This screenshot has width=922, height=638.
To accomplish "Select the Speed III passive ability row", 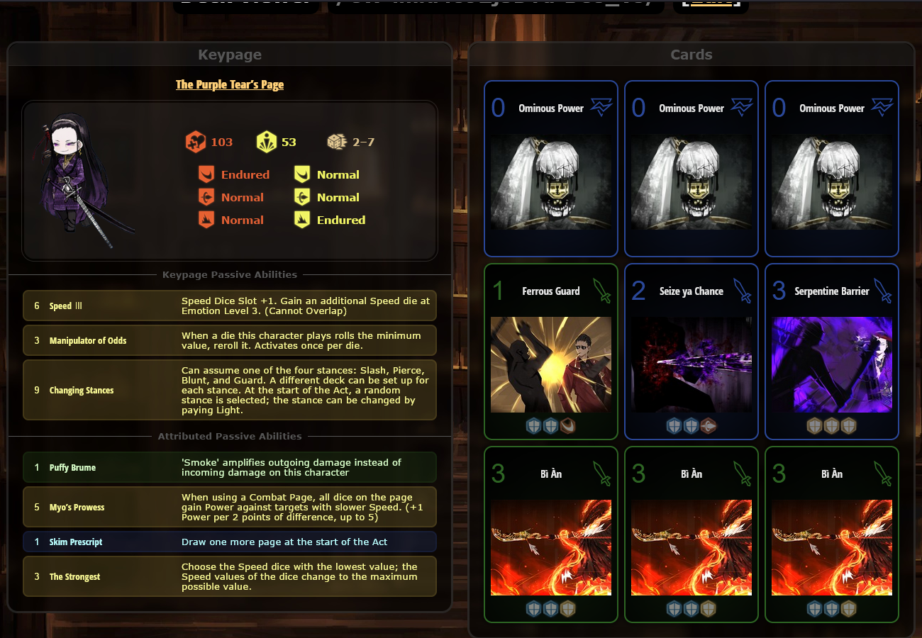I will pos(230,306).
